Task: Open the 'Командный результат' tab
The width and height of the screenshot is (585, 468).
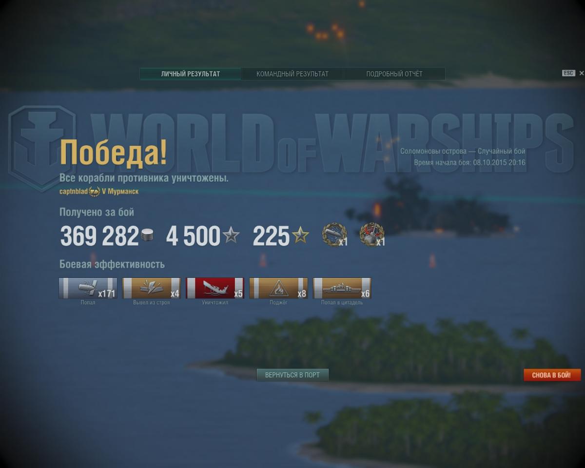Action: pyautogui.click(x=292, y=74)
